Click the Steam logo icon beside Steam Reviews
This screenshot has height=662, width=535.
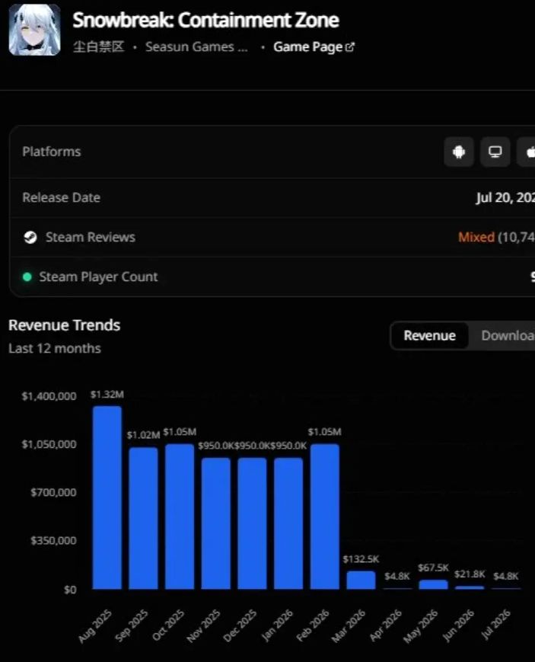point(30,237)
